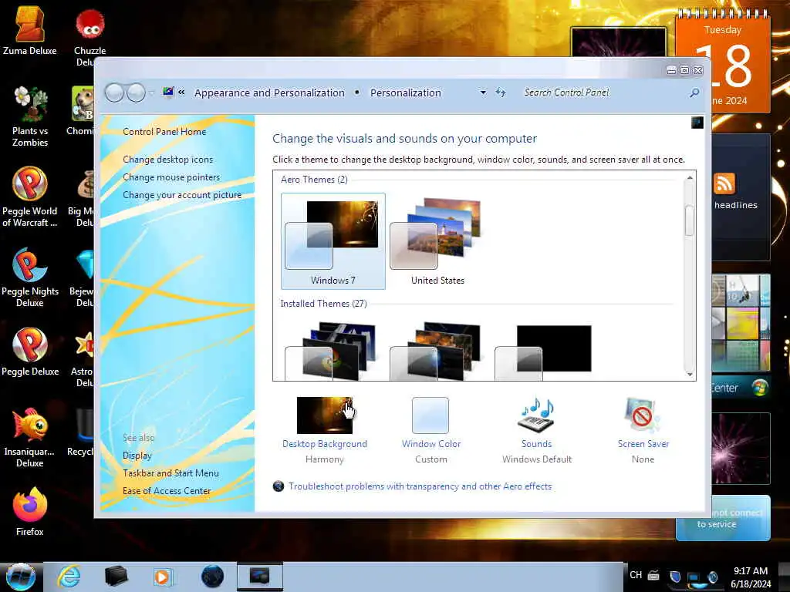Image resolution: width=790 pixels, height=592 pixels.
Task: Open the Desktop Background settings thumbnail
Action: [325, 415]
